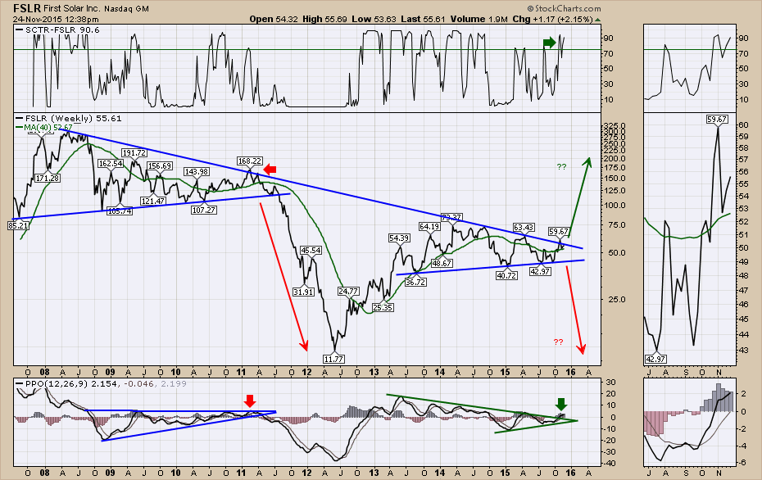The height and width of the screenshot is (480, 762).
Task: Click the 24.77 price label
Action: pos(348,291)
